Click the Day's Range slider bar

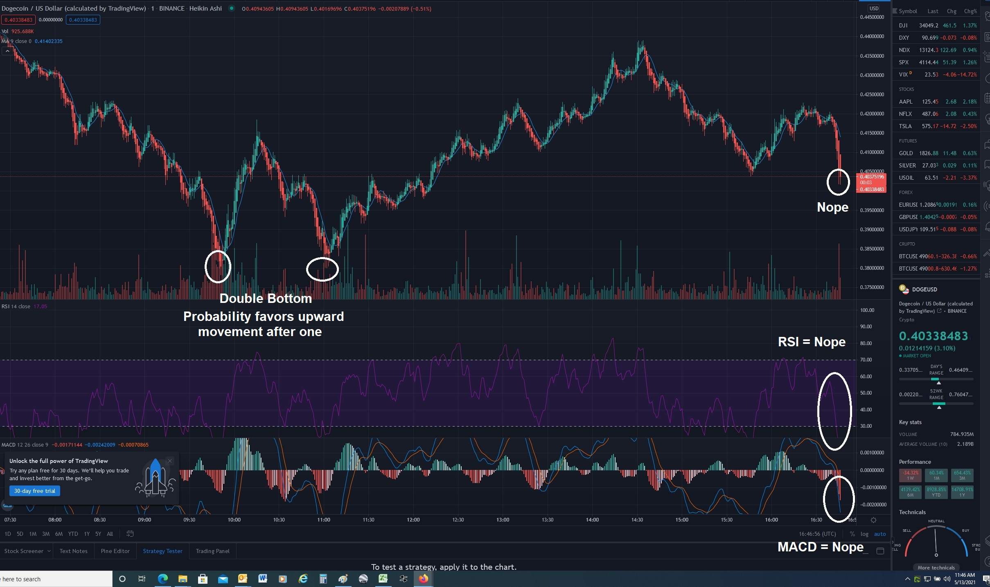pyautogui.click(x=936, y=379)
